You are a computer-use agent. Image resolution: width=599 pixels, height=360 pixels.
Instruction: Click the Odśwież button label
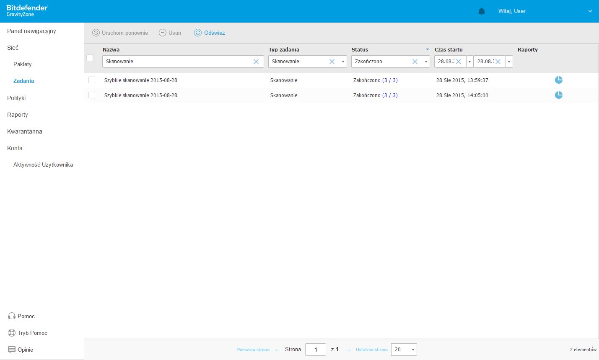(215, 33)
